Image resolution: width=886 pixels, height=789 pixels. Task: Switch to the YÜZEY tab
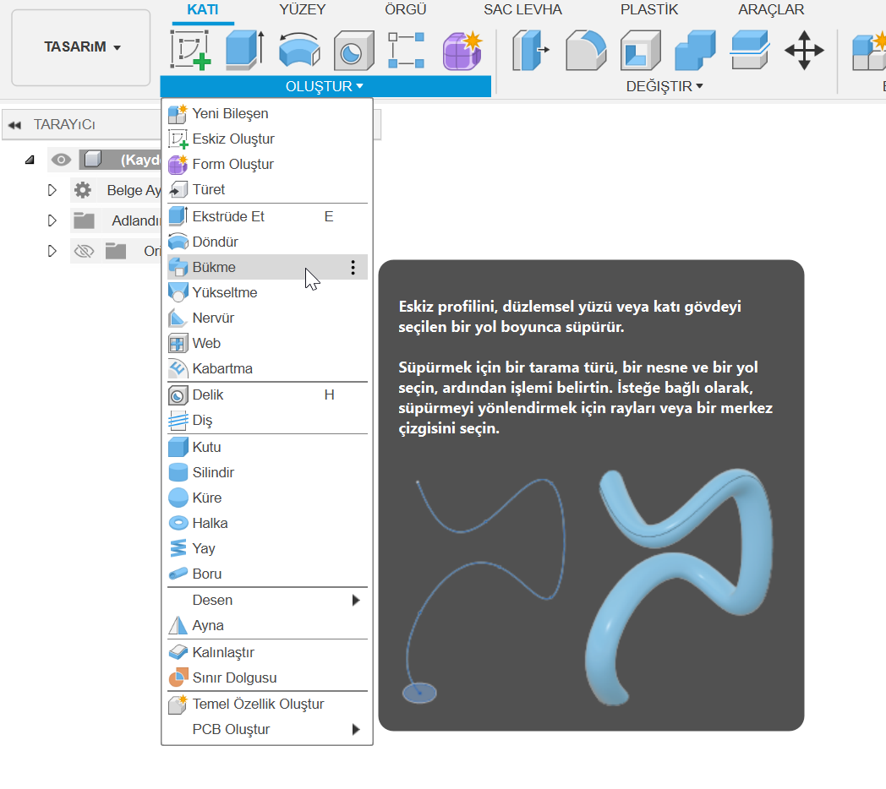pos(302,9)
